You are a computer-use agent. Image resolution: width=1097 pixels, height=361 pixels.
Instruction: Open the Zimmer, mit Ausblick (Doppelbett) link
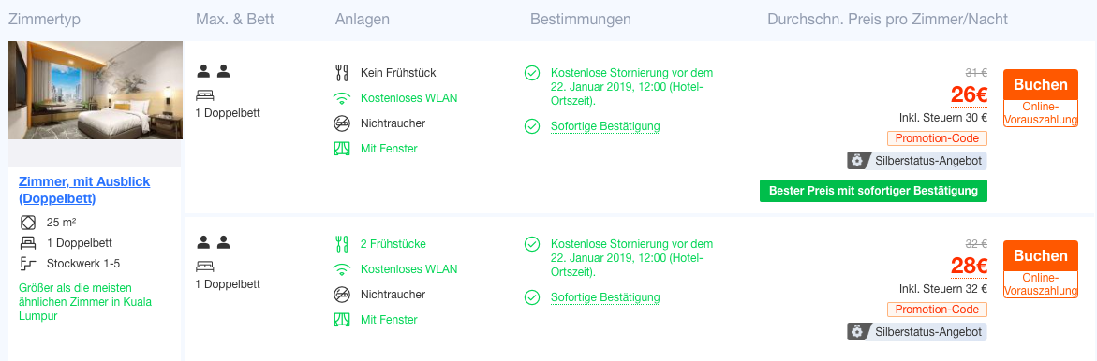pyautogui.click(x=84, y=190)
